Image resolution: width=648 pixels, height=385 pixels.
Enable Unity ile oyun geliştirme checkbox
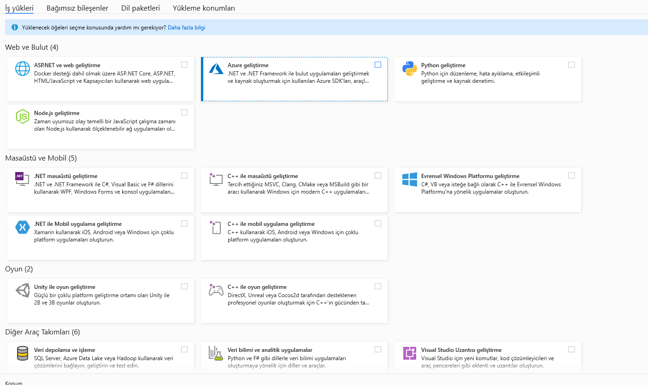[x=184, y=287]
